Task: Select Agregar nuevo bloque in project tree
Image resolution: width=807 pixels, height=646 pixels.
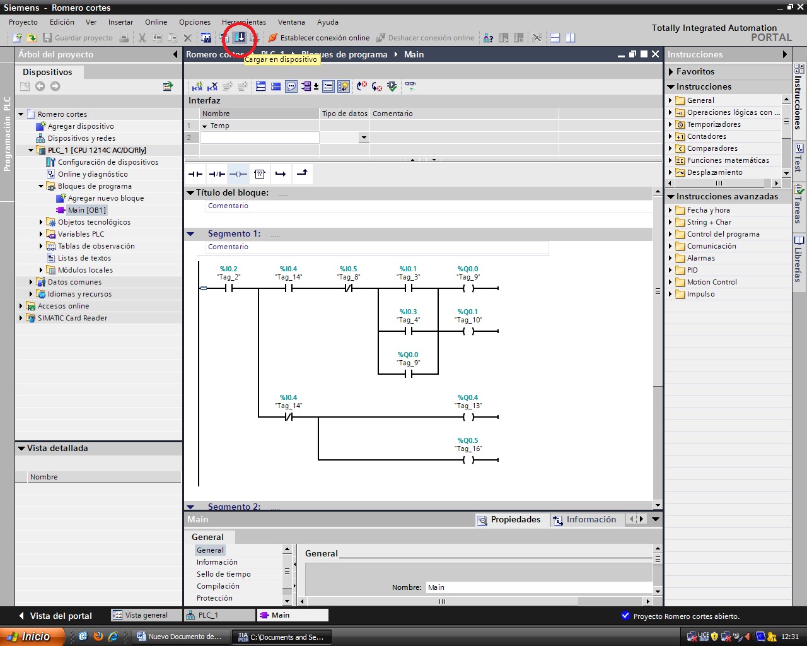Action: coord(100,198)
